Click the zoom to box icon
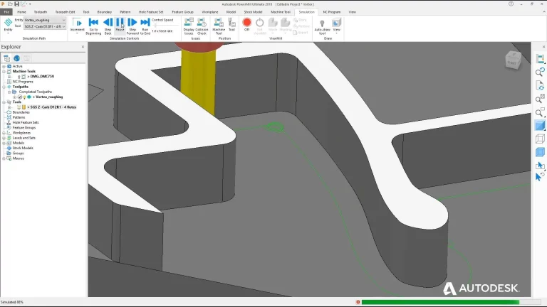The width and height of the screenshot is (547, 307). coord(540,112)
